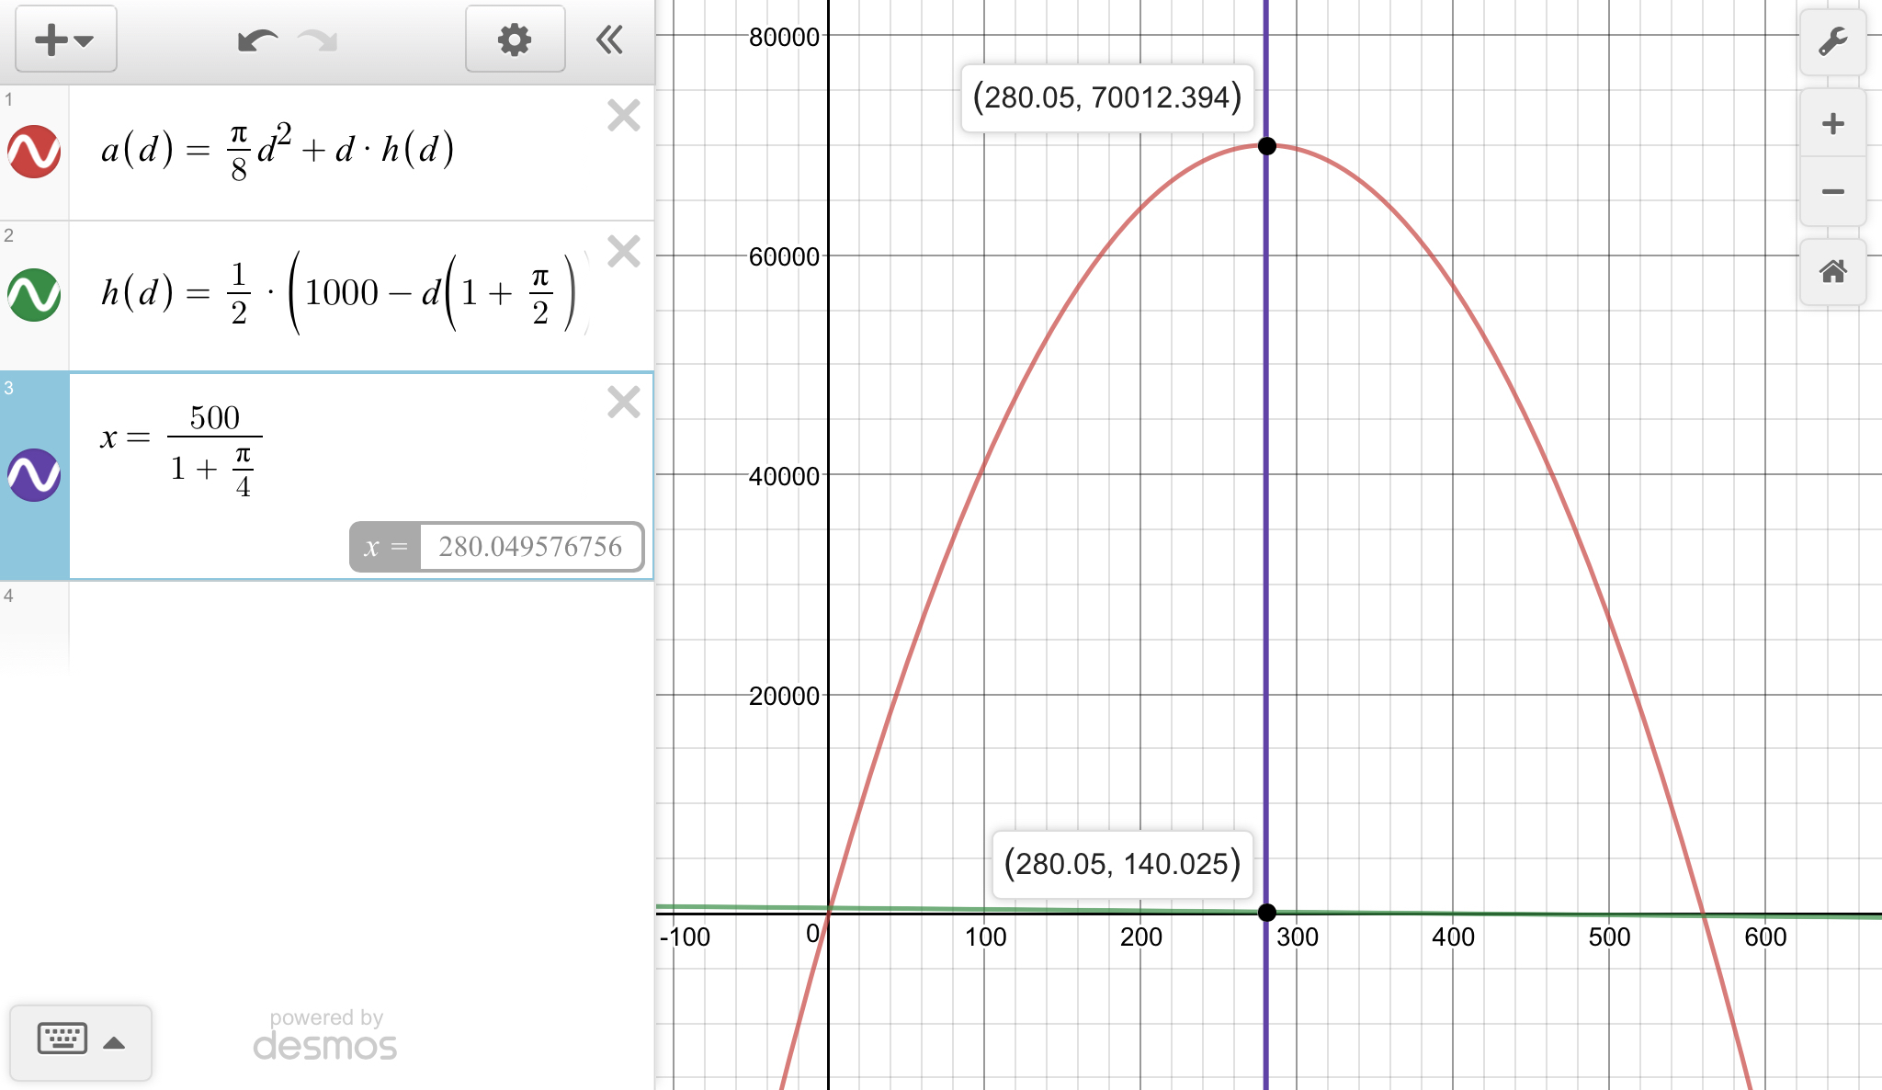The height and width of the screenshot is (1090, 1882).
Task: Remove the h(d) expression row
Action: (x=624, y=251)
